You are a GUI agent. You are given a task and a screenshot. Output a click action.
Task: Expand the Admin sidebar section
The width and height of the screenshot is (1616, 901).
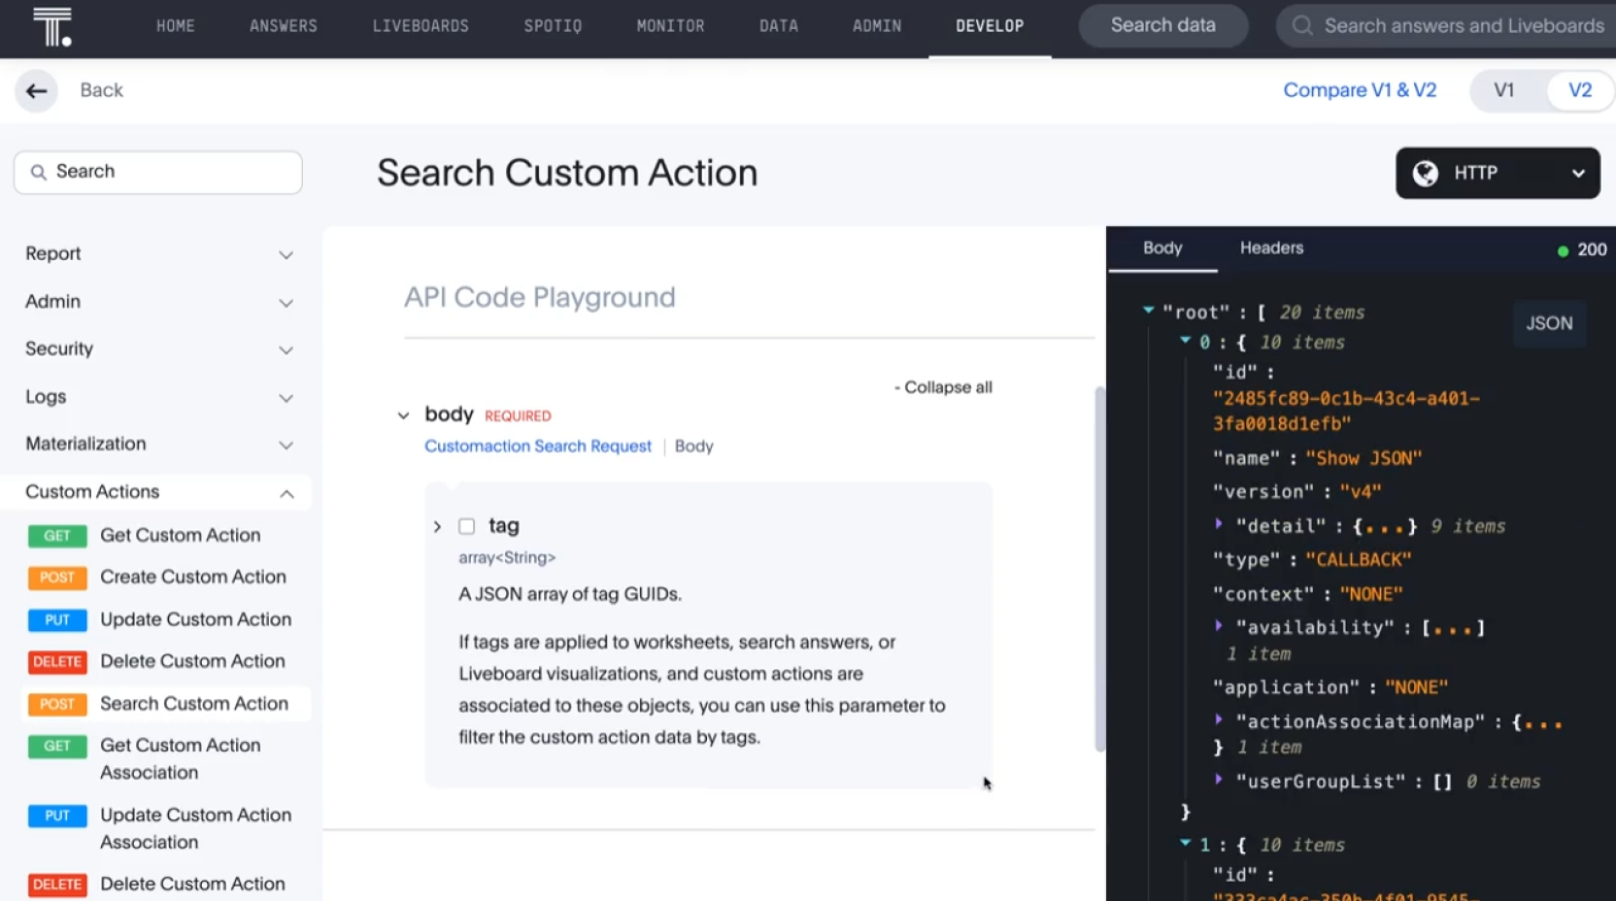pos(158,302)
